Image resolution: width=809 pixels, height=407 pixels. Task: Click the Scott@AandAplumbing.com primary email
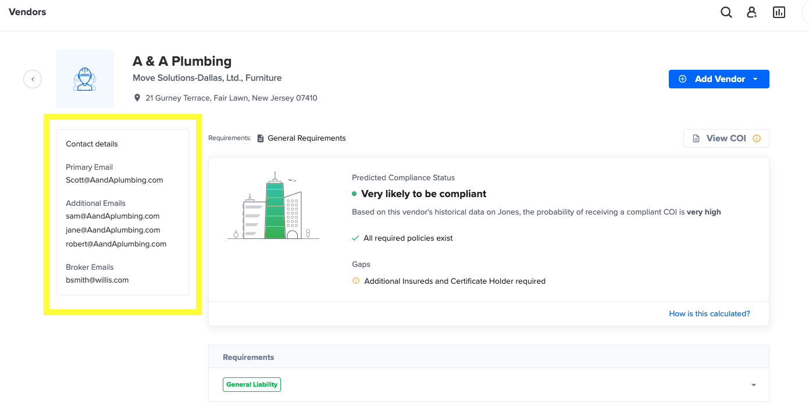[x=115, y=180]
